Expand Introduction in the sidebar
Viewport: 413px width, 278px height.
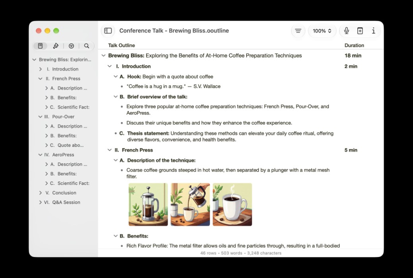40,69
